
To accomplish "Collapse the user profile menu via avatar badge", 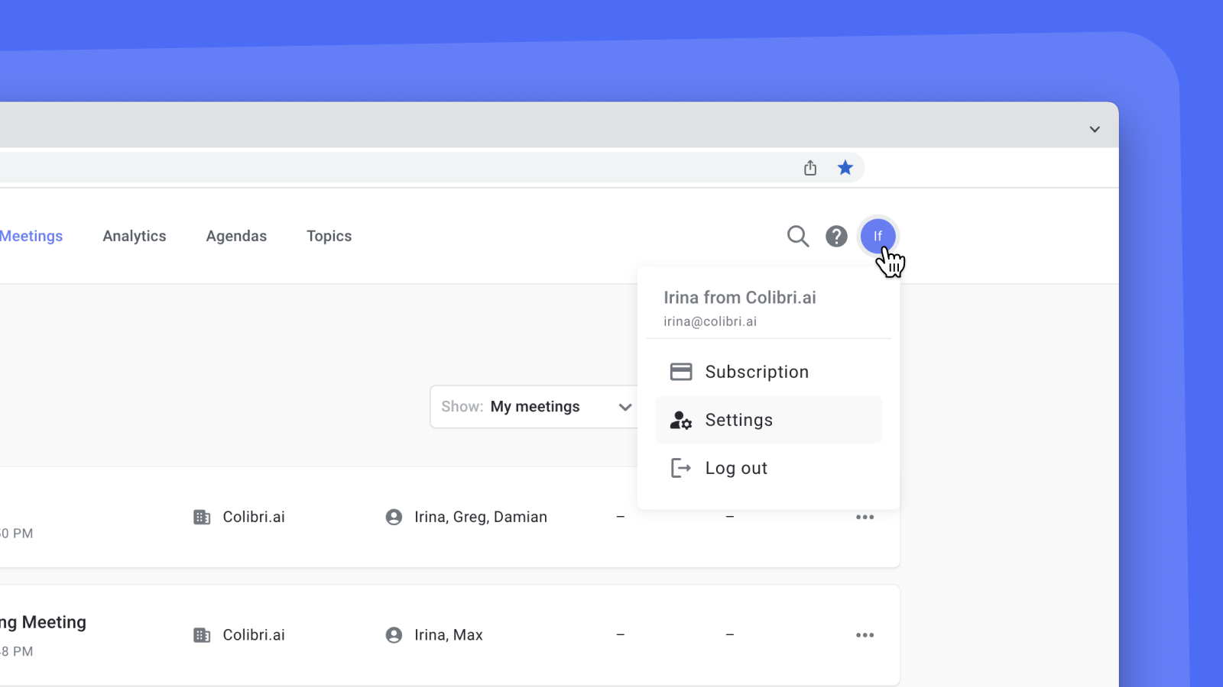I will click(878, 236).
